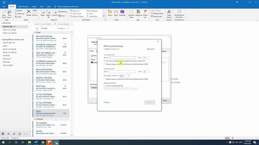Image resolution: width=259 pixels, height=145 pixels.
Task: Send selection to OneNote
Action: (122, 13)
